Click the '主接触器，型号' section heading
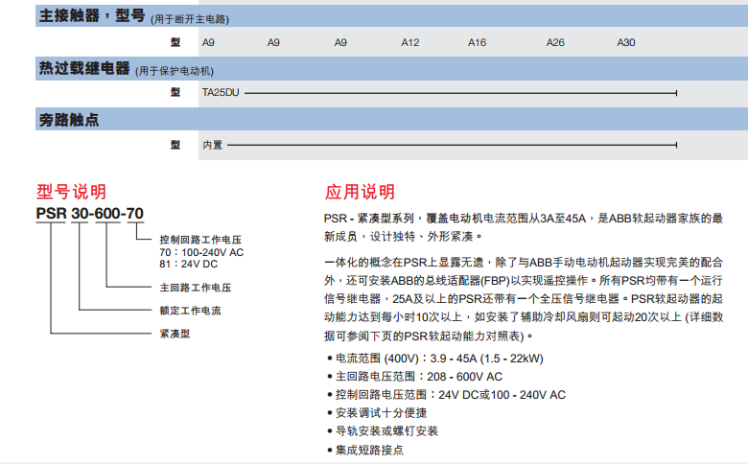The height and width of the screenshot is (464, 748). (92, 15)
